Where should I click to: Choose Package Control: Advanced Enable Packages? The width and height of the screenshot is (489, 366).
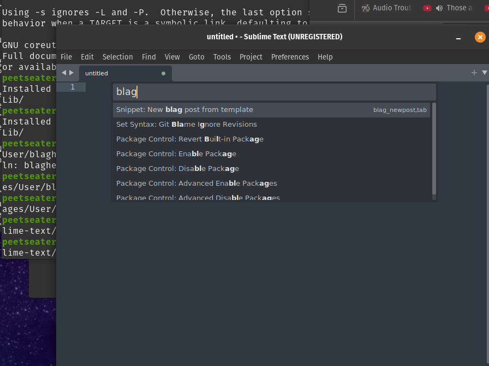coord(271,184)
